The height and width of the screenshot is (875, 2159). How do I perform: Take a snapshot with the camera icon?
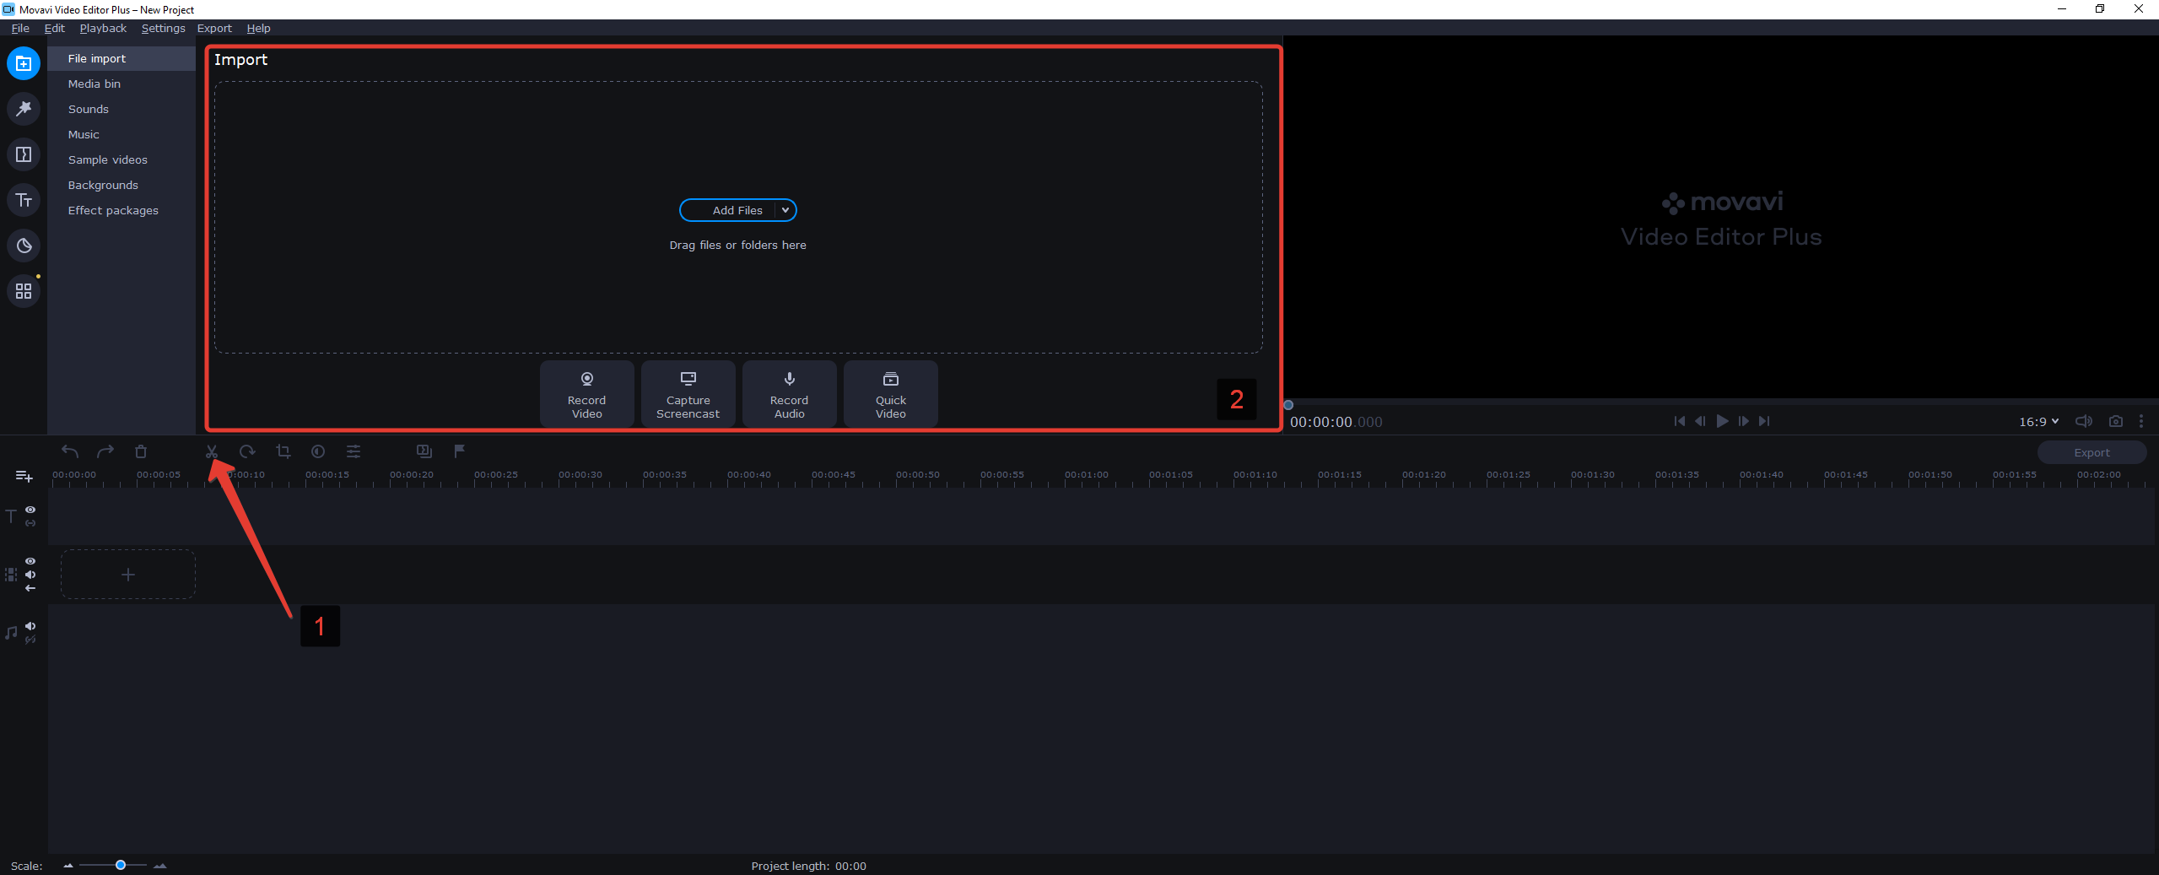pos(2116,421)
